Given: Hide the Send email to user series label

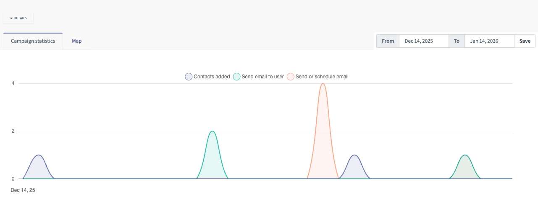Looking at the screenshot, I should [263, 77].
